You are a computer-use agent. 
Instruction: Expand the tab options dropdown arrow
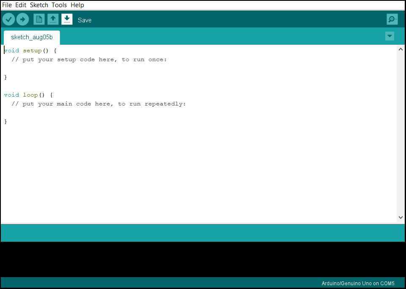pos(390,36)
